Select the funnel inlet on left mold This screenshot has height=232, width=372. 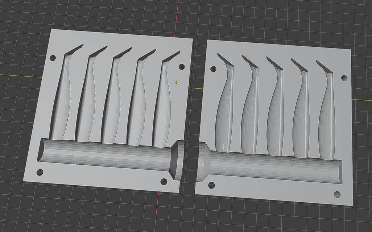click(177, 160)
